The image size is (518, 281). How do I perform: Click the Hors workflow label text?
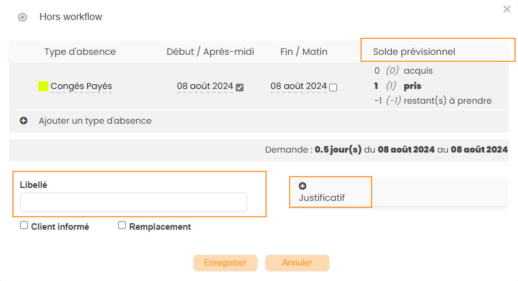click(x=71, y=17)
